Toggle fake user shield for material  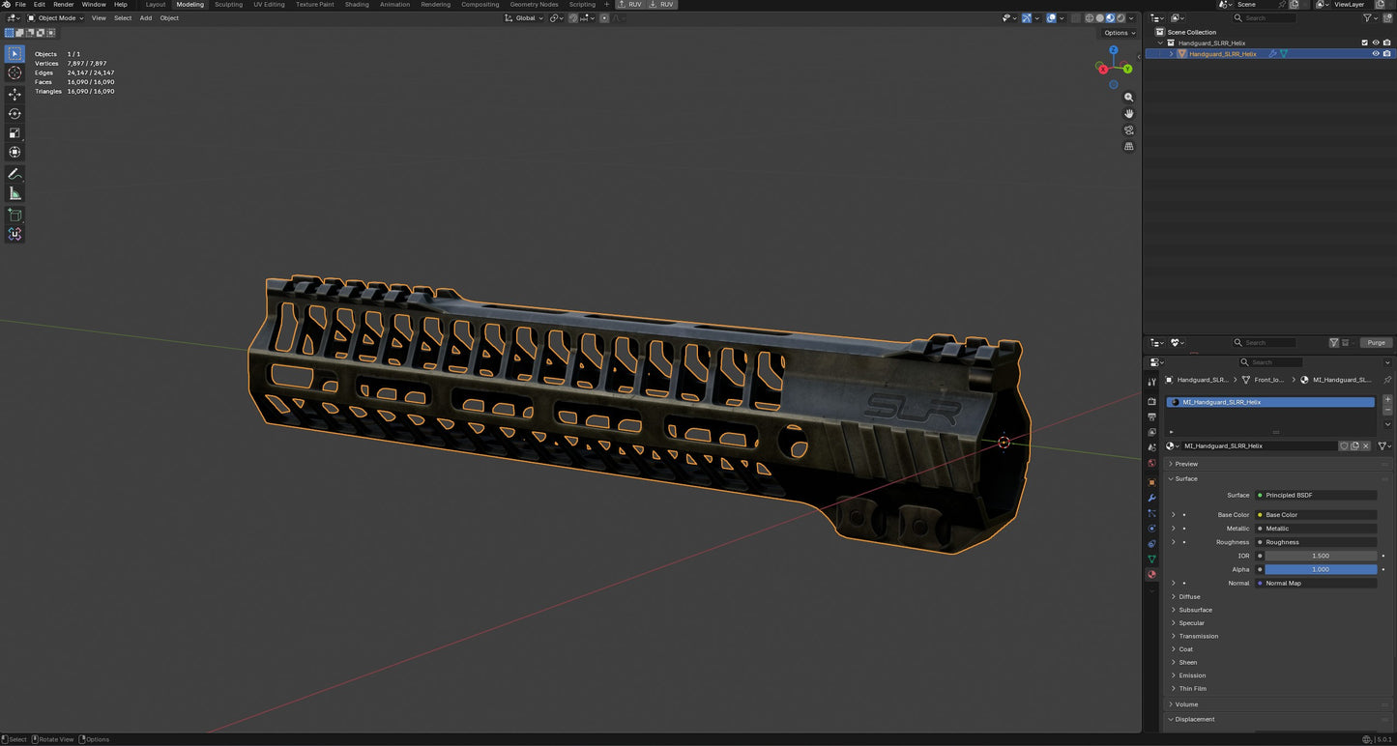point(1344,446)
